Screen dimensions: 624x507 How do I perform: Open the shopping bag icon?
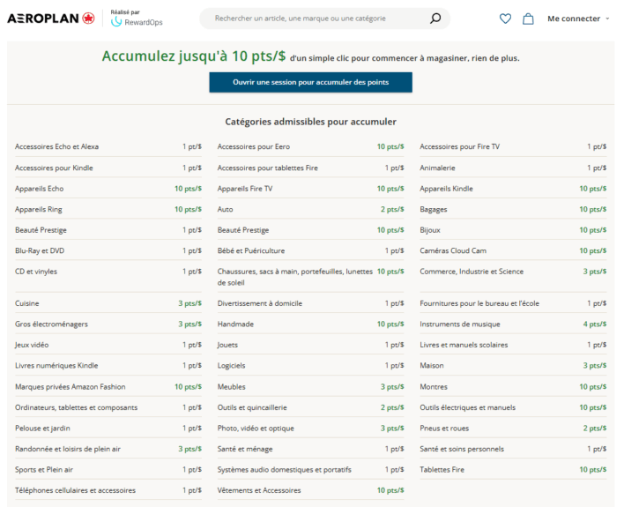528,19
